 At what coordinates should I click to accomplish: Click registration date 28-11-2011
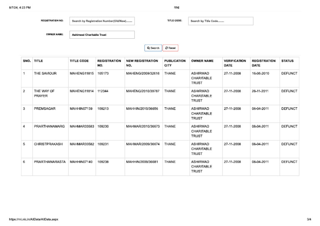260,91
